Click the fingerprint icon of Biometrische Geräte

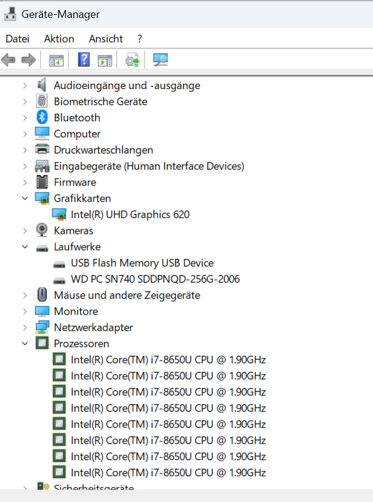point(42,101)
